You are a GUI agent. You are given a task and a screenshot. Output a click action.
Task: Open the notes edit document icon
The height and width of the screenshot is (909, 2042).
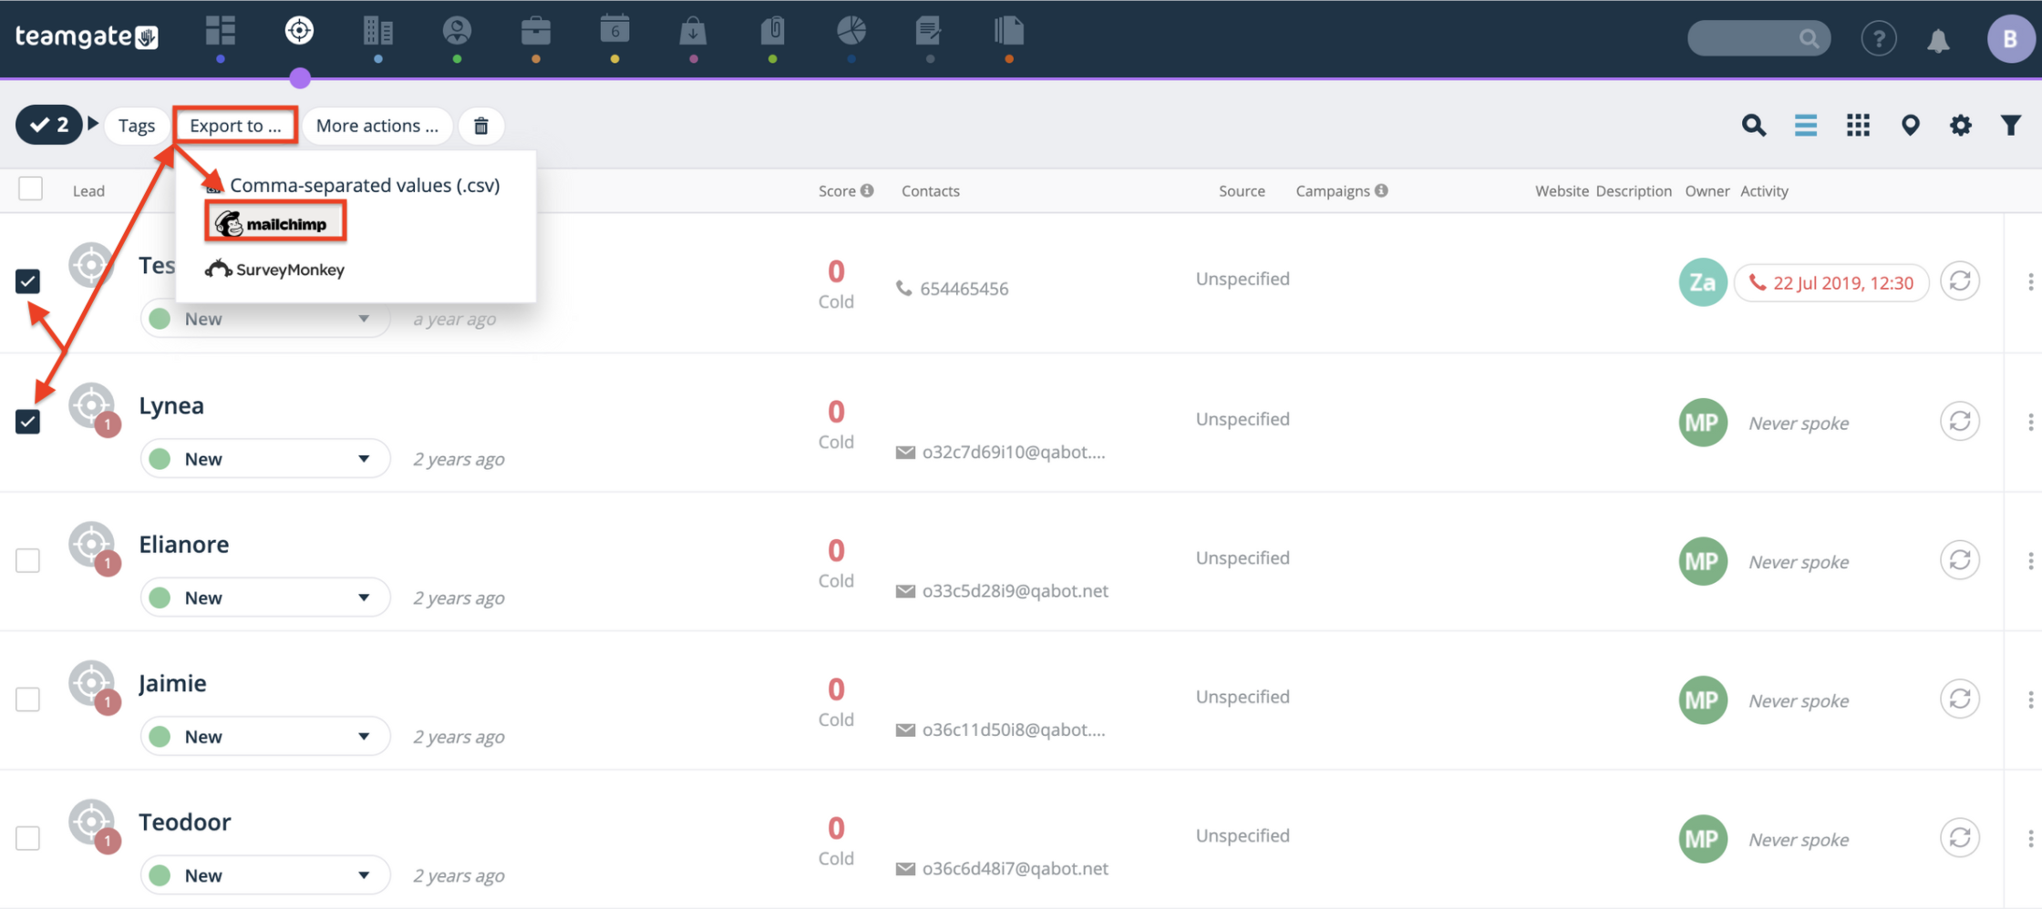pyautogui.click(x=929, y=32)
